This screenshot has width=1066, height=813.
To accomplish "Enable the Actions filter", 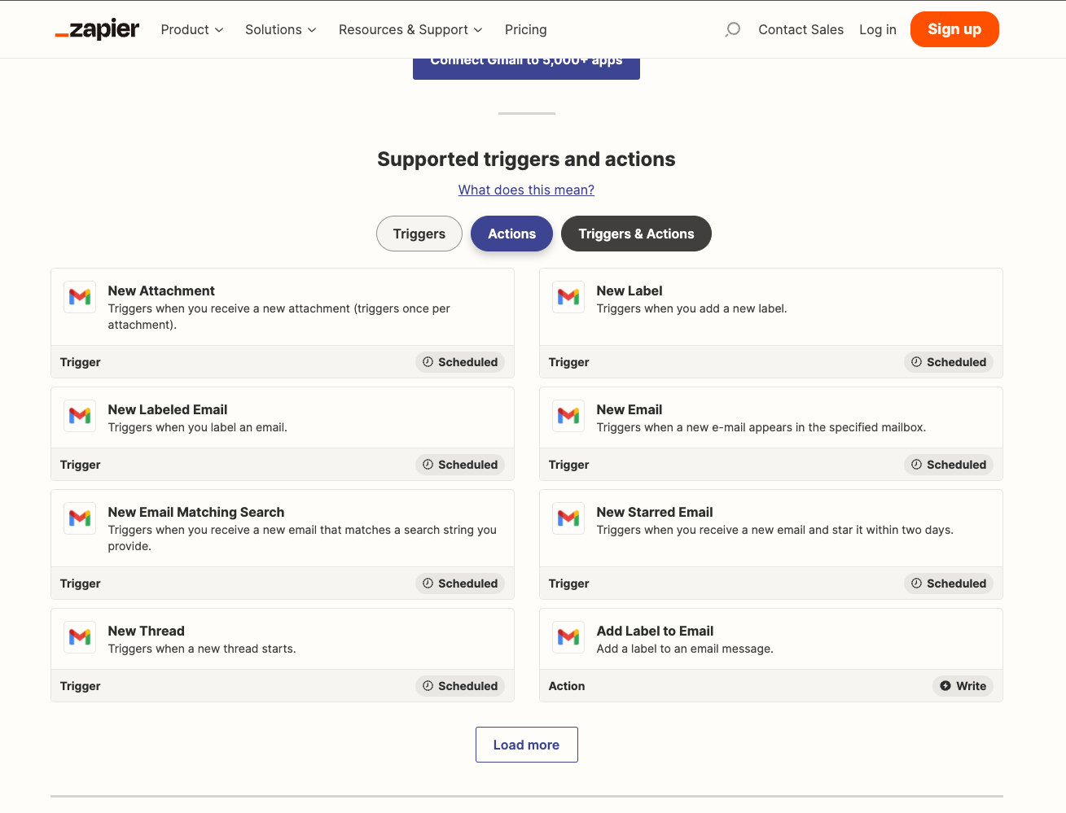I will click(511, 234).
